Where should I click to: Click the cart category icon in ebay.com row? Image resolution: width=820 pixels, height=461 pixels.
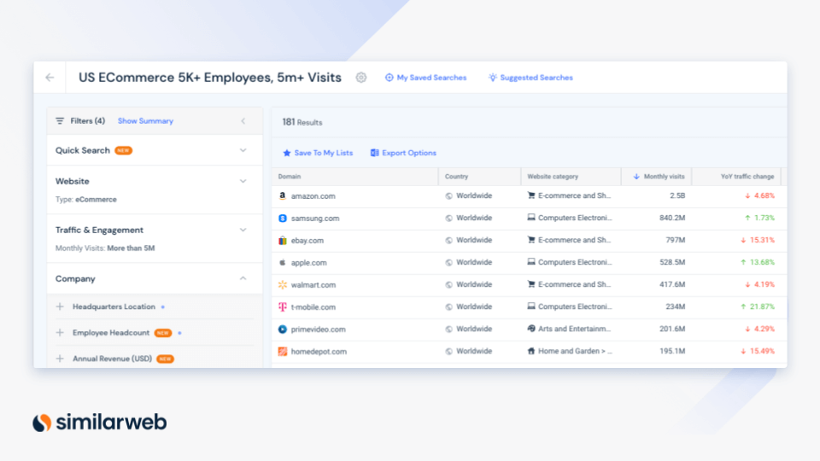coord(531,240)
